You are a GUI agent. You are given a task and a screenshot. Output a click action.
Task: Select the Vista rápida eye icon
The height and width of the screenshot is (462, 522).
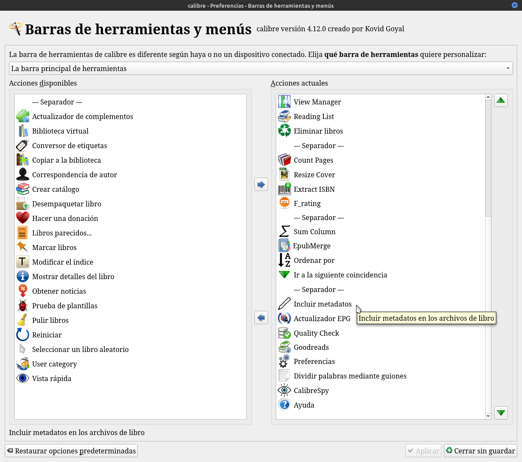point(23,379)
